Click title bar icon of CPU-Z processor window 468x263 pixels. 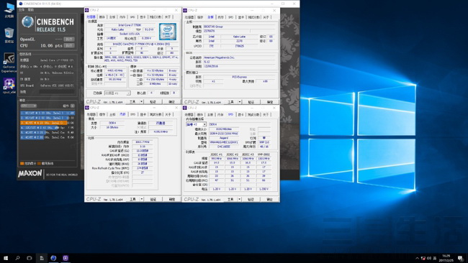[x=87, y=10]
